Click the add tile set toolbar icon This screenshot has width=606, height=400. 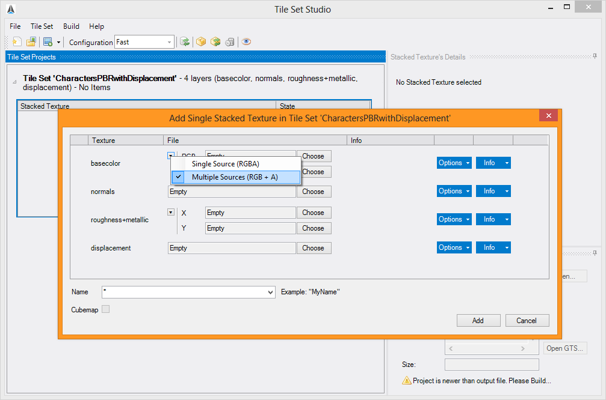coord(48,41)
